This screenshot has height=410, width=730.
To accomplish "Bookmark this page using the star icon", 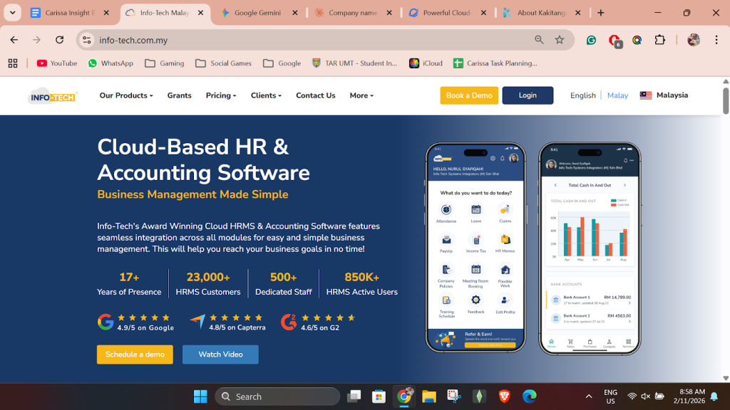I will (560, 40).
